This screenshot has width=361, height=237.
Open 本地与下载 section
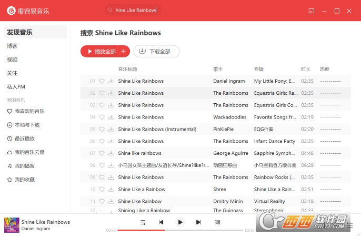pyautogui.click(x=23, y=125)
